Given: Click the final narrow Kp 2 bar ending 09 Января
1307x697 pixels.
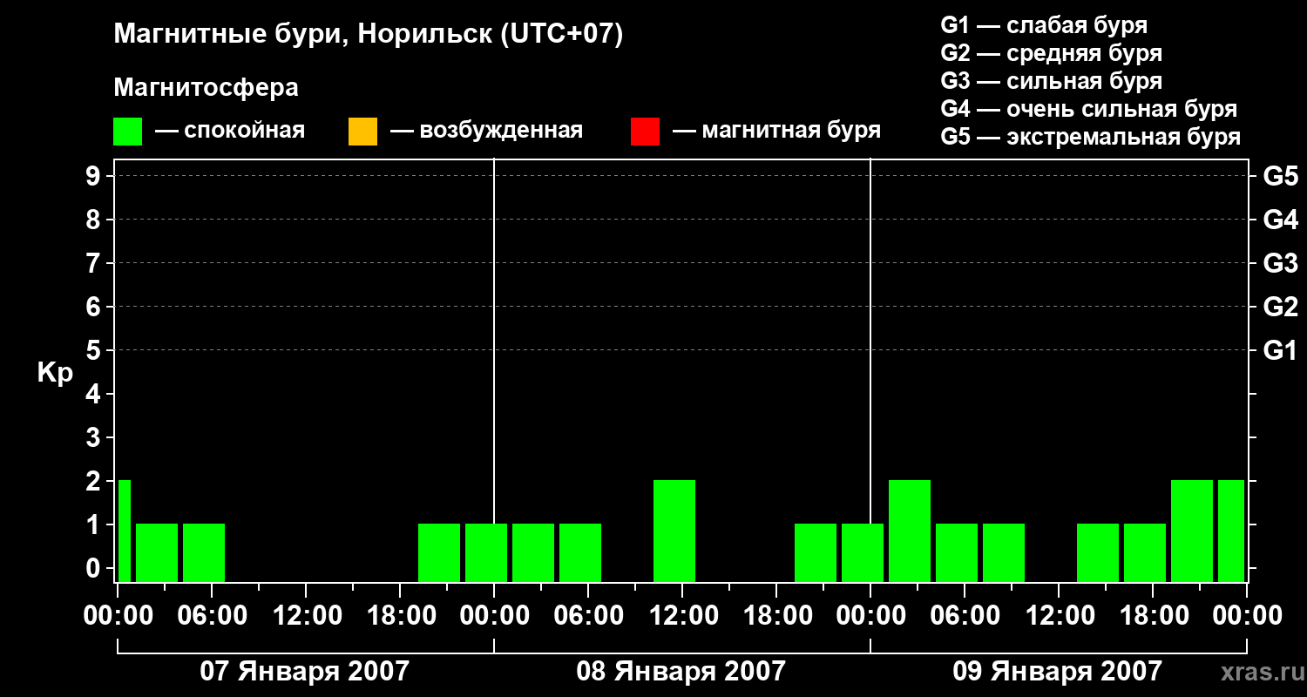Looking at the screenshot, I should (x=1231, y=531).
